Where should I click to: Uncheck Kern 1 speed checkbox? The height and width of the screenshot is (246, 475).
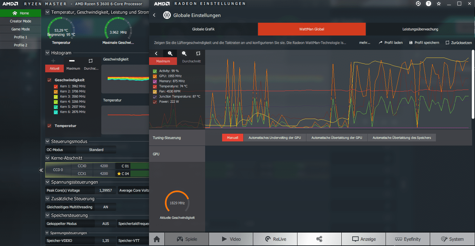(56, 86)
